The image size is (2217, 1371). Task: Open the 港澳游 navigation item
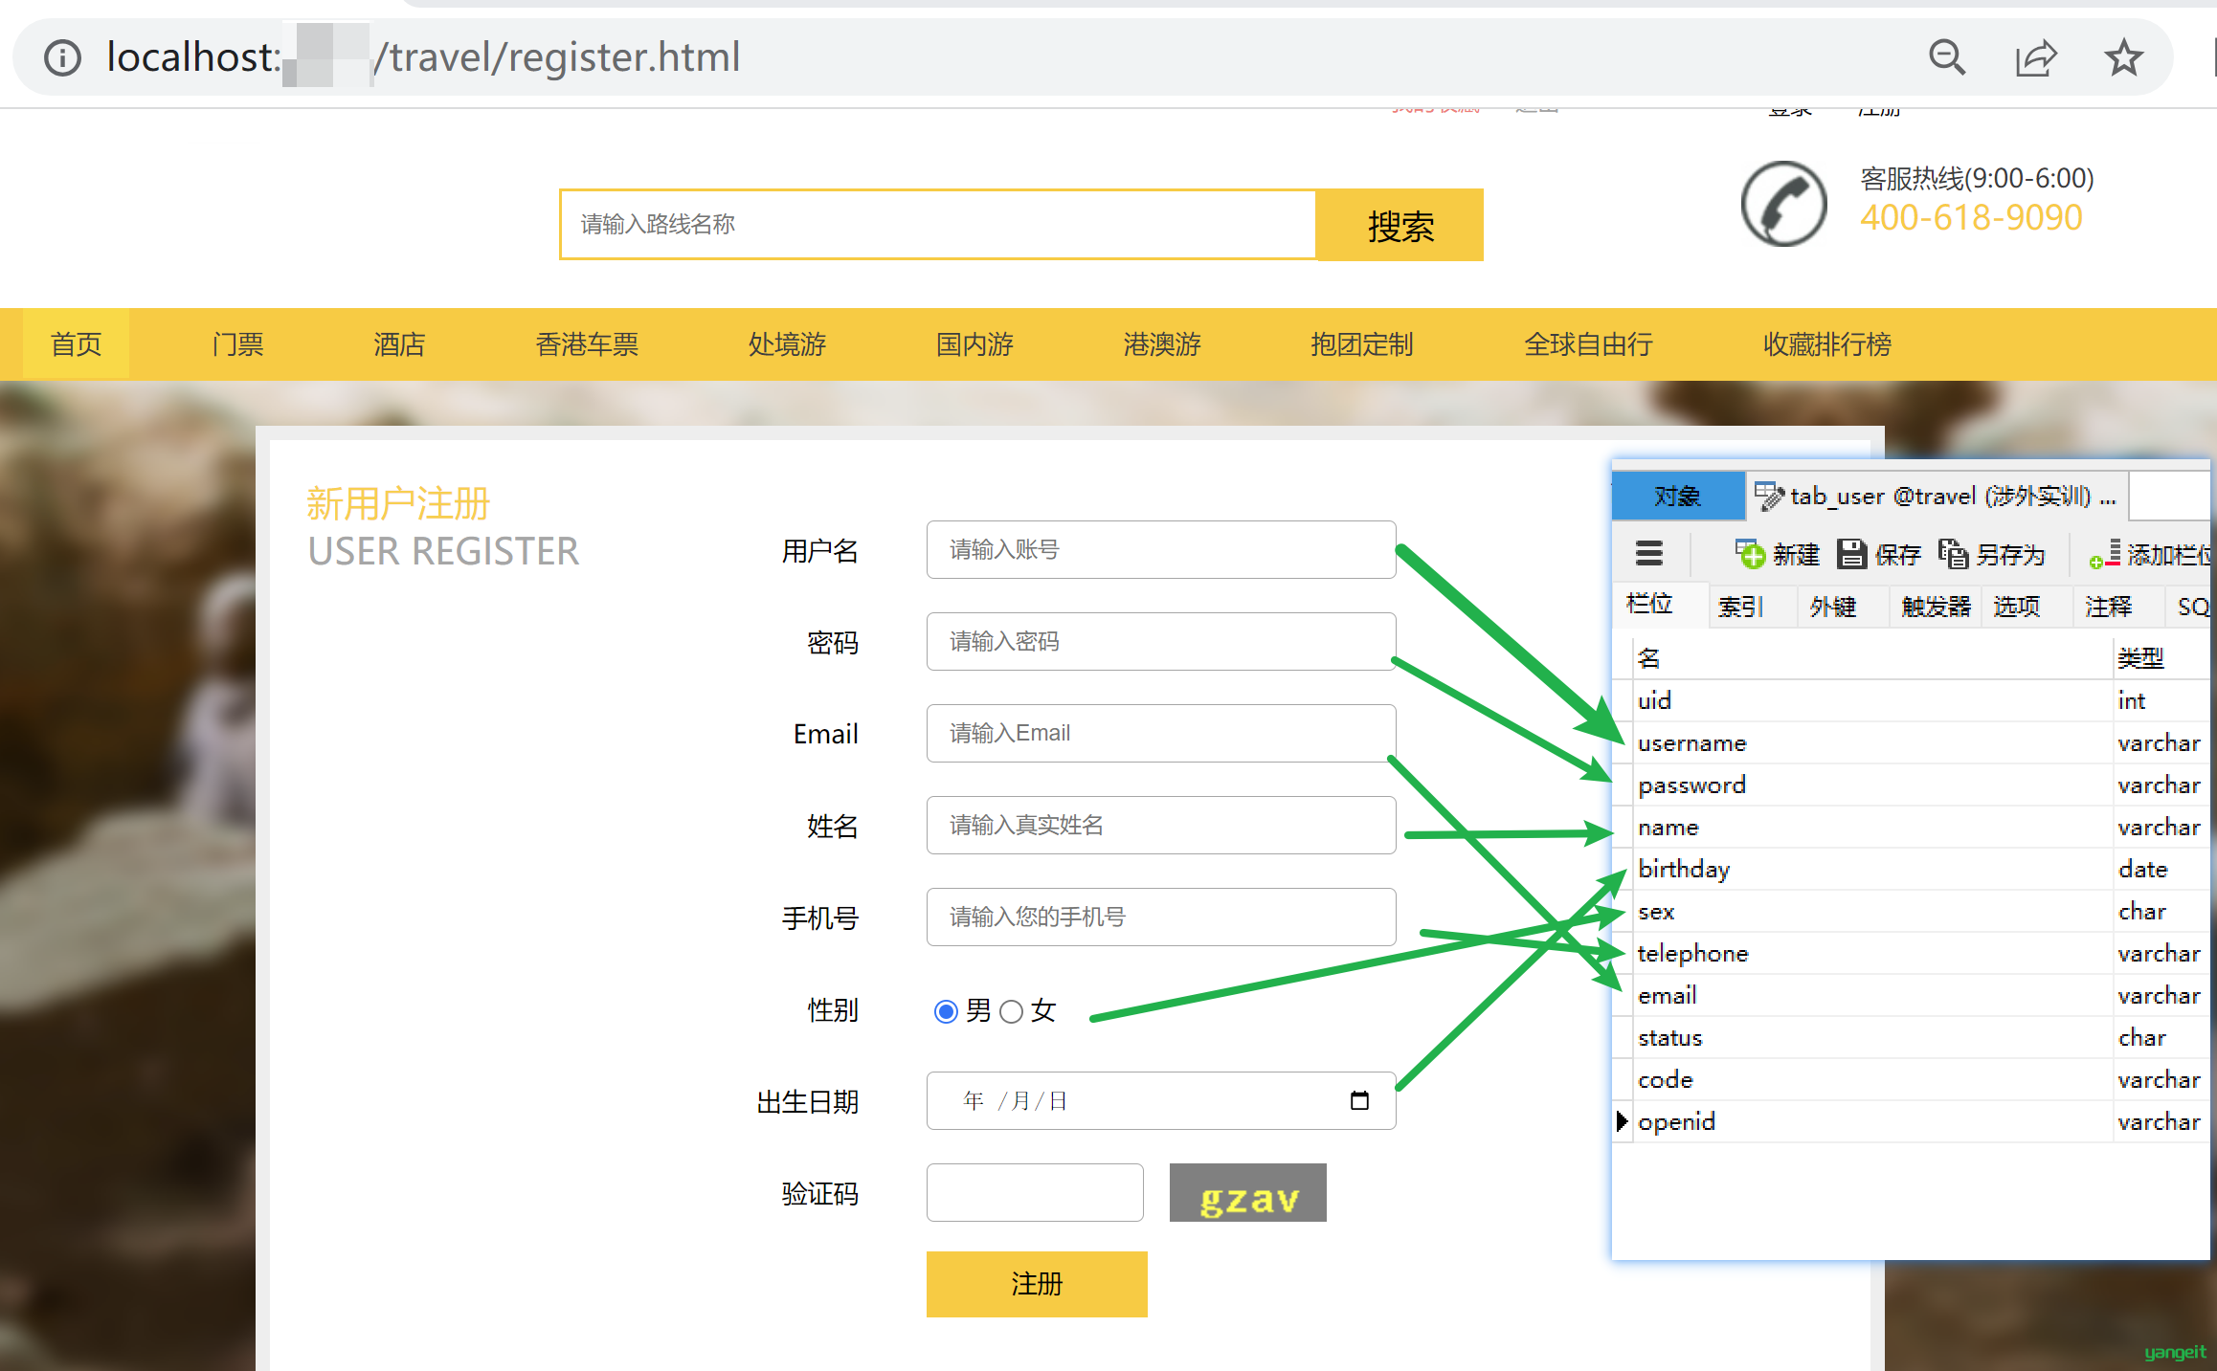pos(1162,344)
